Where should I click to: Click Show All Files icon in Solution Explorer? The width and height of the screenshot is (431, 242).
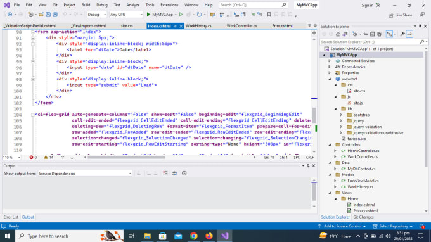[380, 34]
